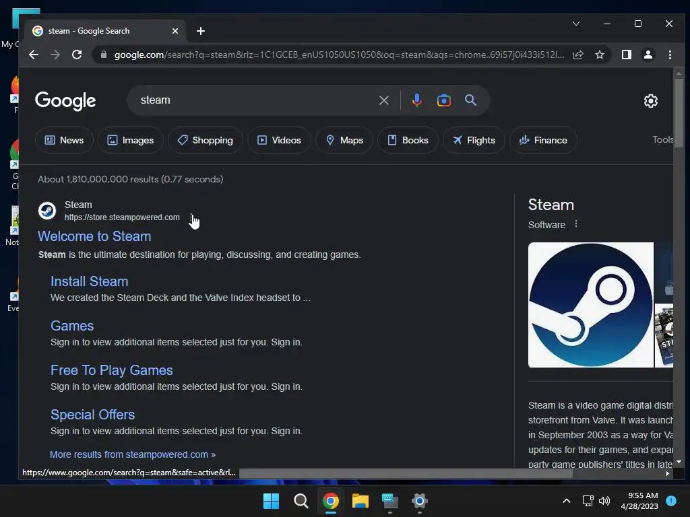Open the search Tools options
This screenshot has width=690, height=517.
[663, 139]
